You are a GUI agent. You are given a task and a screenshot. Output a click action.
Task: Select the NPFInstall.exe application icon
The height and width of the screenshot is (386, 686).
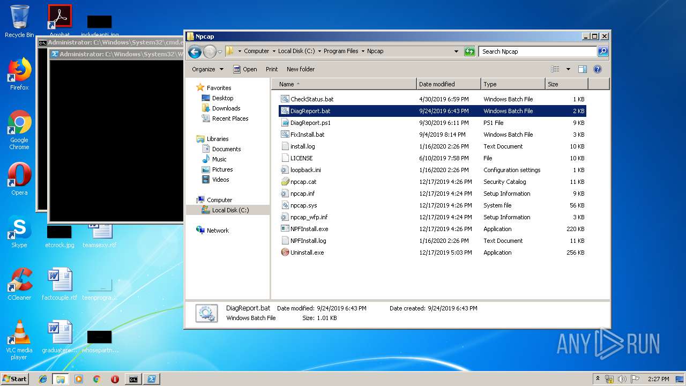285,229
